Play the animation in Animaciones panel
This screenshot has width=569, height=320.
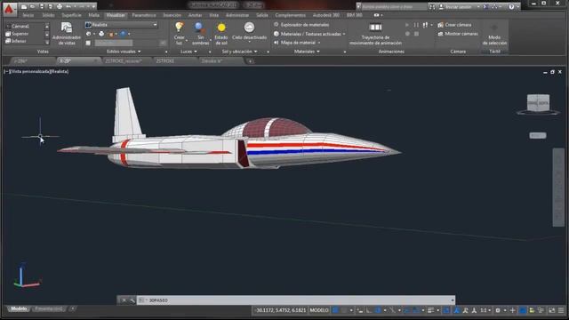tap(407, 25)
